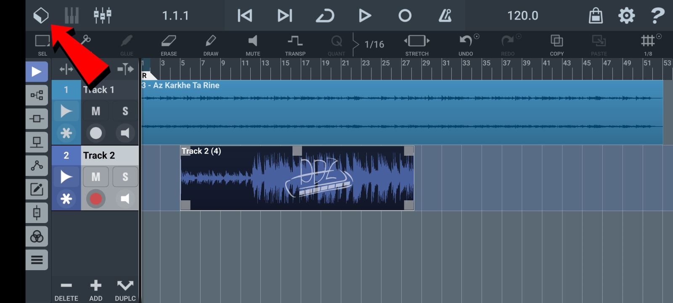Open the instrument sidebar icon

click(x=37, y=142)
